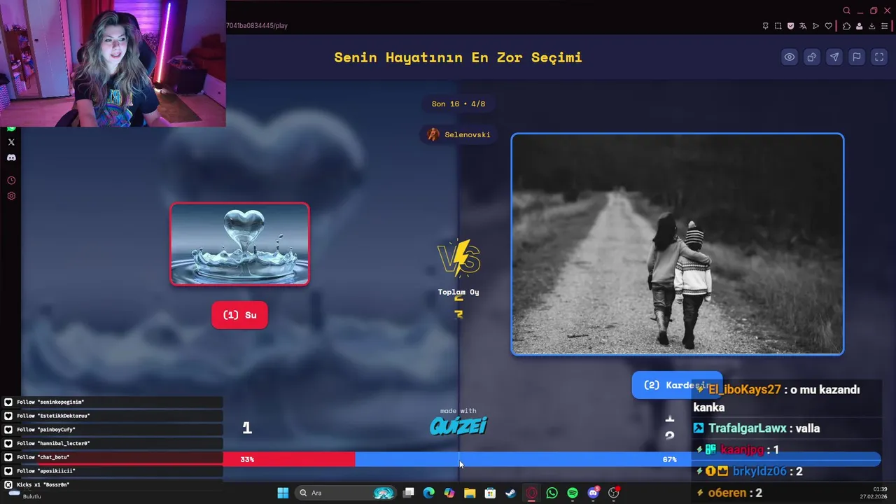896x504 pixels.
Task: Click the Follow "EstetikkDoktoruu" alert row
Action: (x=112, y=416)
